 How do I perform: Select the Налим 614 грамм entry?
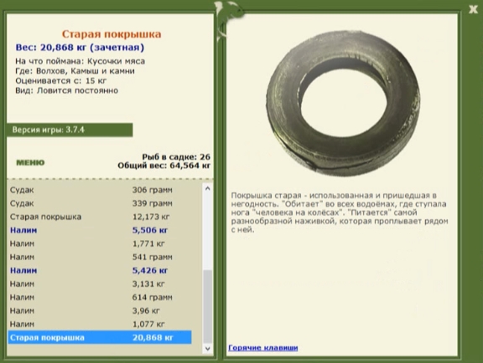[x=100, y=297]
